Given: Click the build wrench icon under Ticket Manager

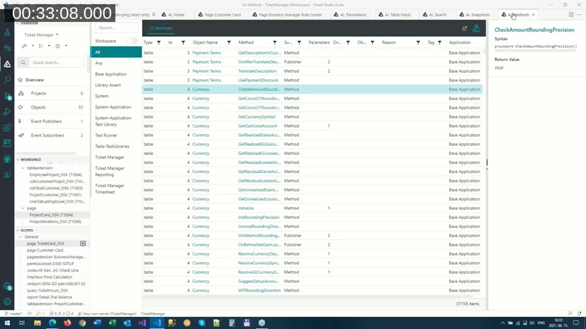Looking at the screenshot, I should 24,46.
